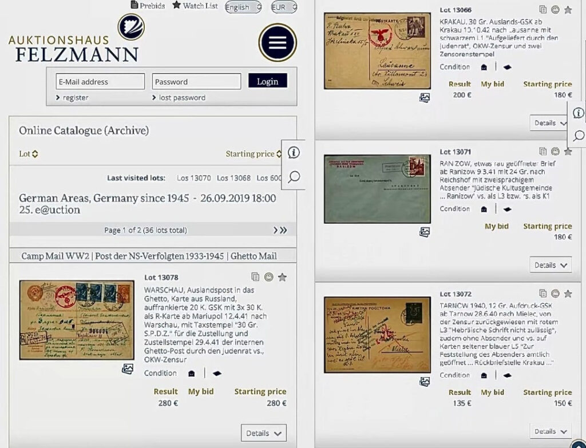586x448 pixels.
Task: Click the round prebid icon on Lot 13072
Action: tap(555, 294)
